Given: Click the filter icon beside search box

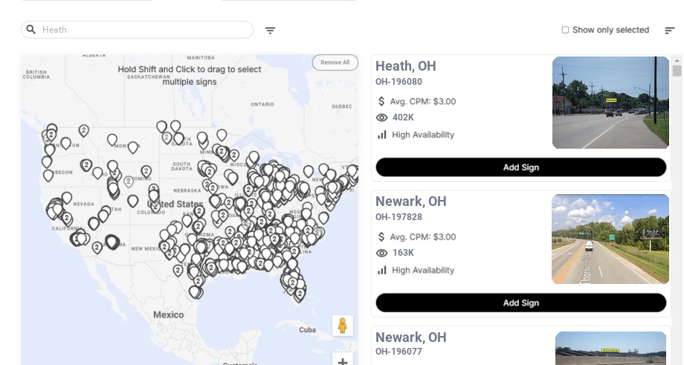Looking at the screenshot, I should coord(270,30).
